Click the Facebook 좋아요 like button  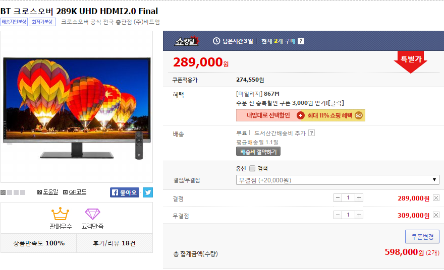[x=125, y=192]
